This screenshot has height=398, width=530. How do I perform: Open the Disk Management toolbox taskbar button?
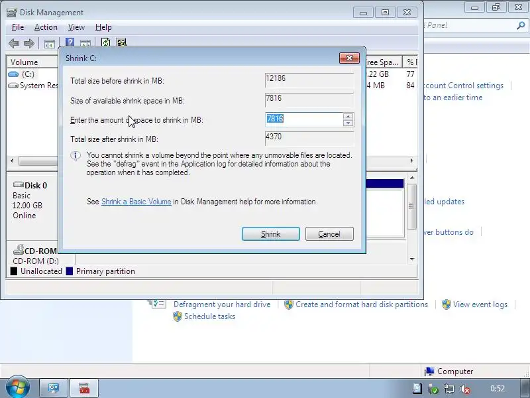84,388
